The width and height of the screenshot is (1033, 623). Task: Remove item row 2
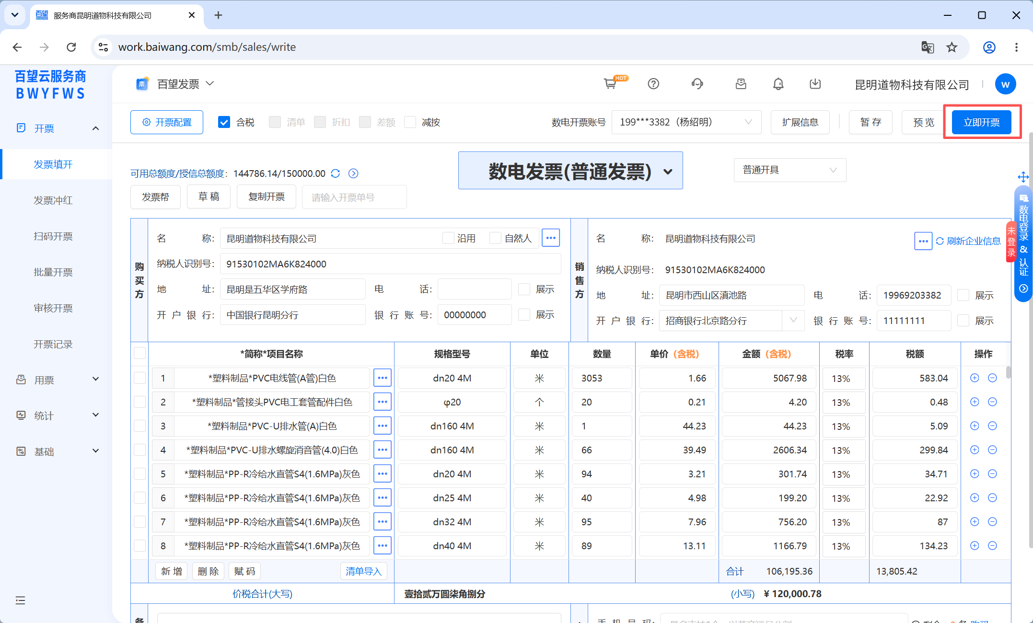tap(992, 402)
